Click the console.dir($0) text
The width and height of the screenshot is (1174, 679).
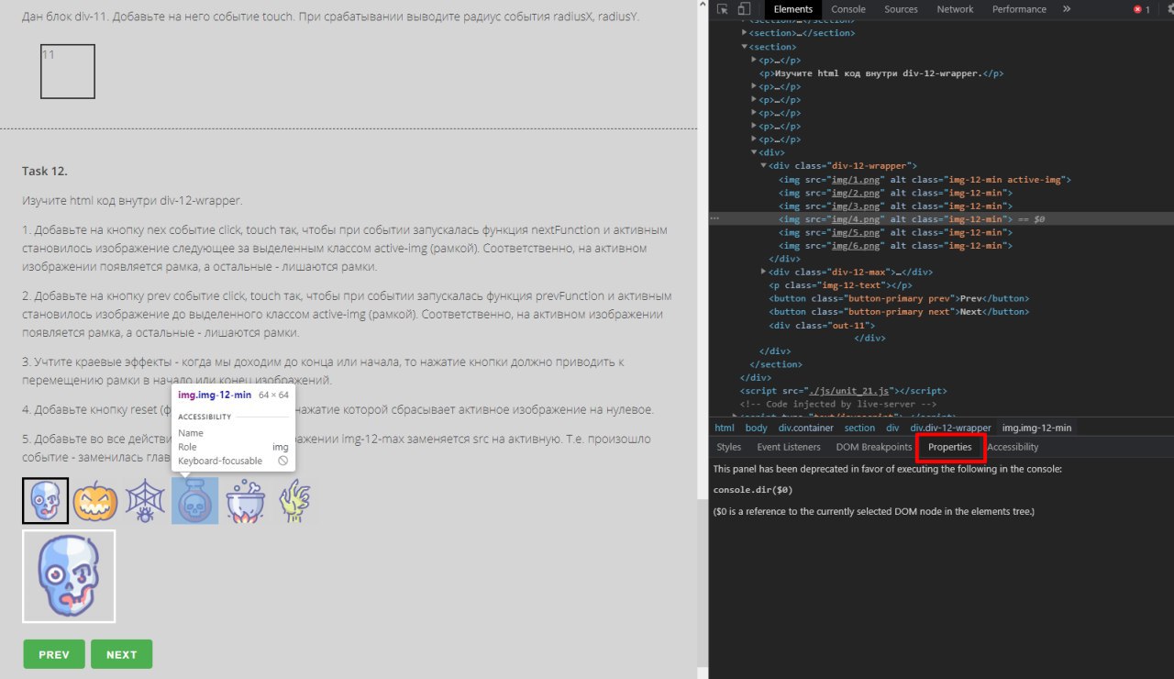coord(753,490)
